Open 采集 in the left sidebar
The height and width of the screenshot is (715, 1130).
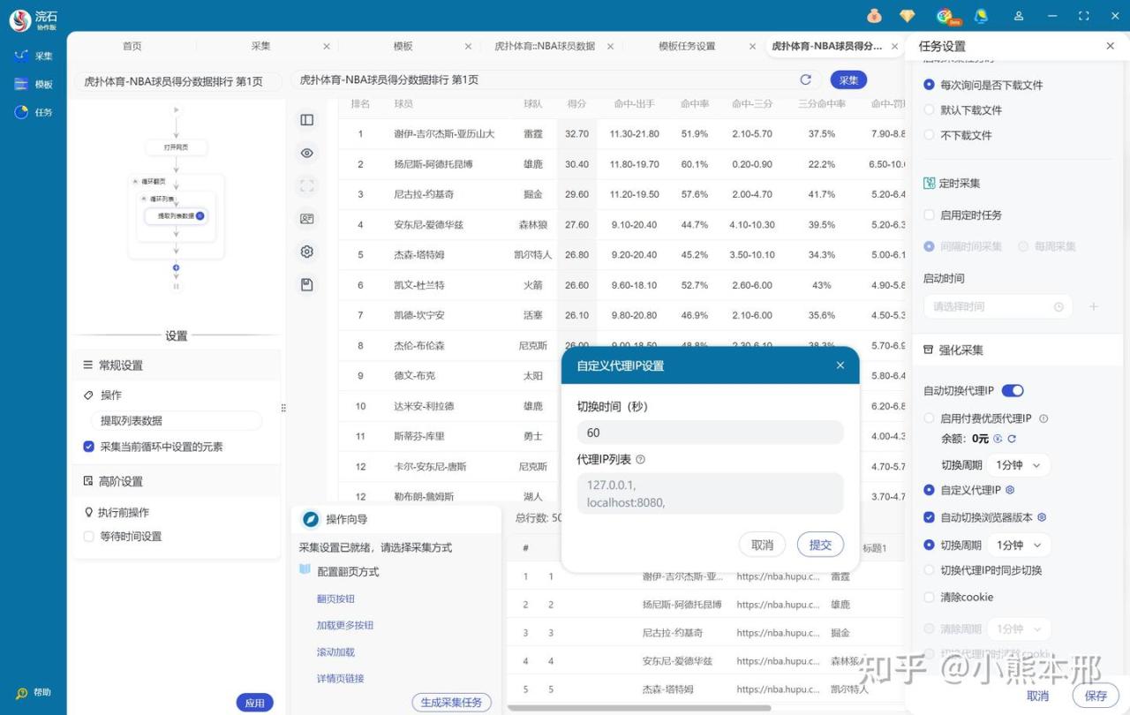pyautogui.click(x=34, y=56)
